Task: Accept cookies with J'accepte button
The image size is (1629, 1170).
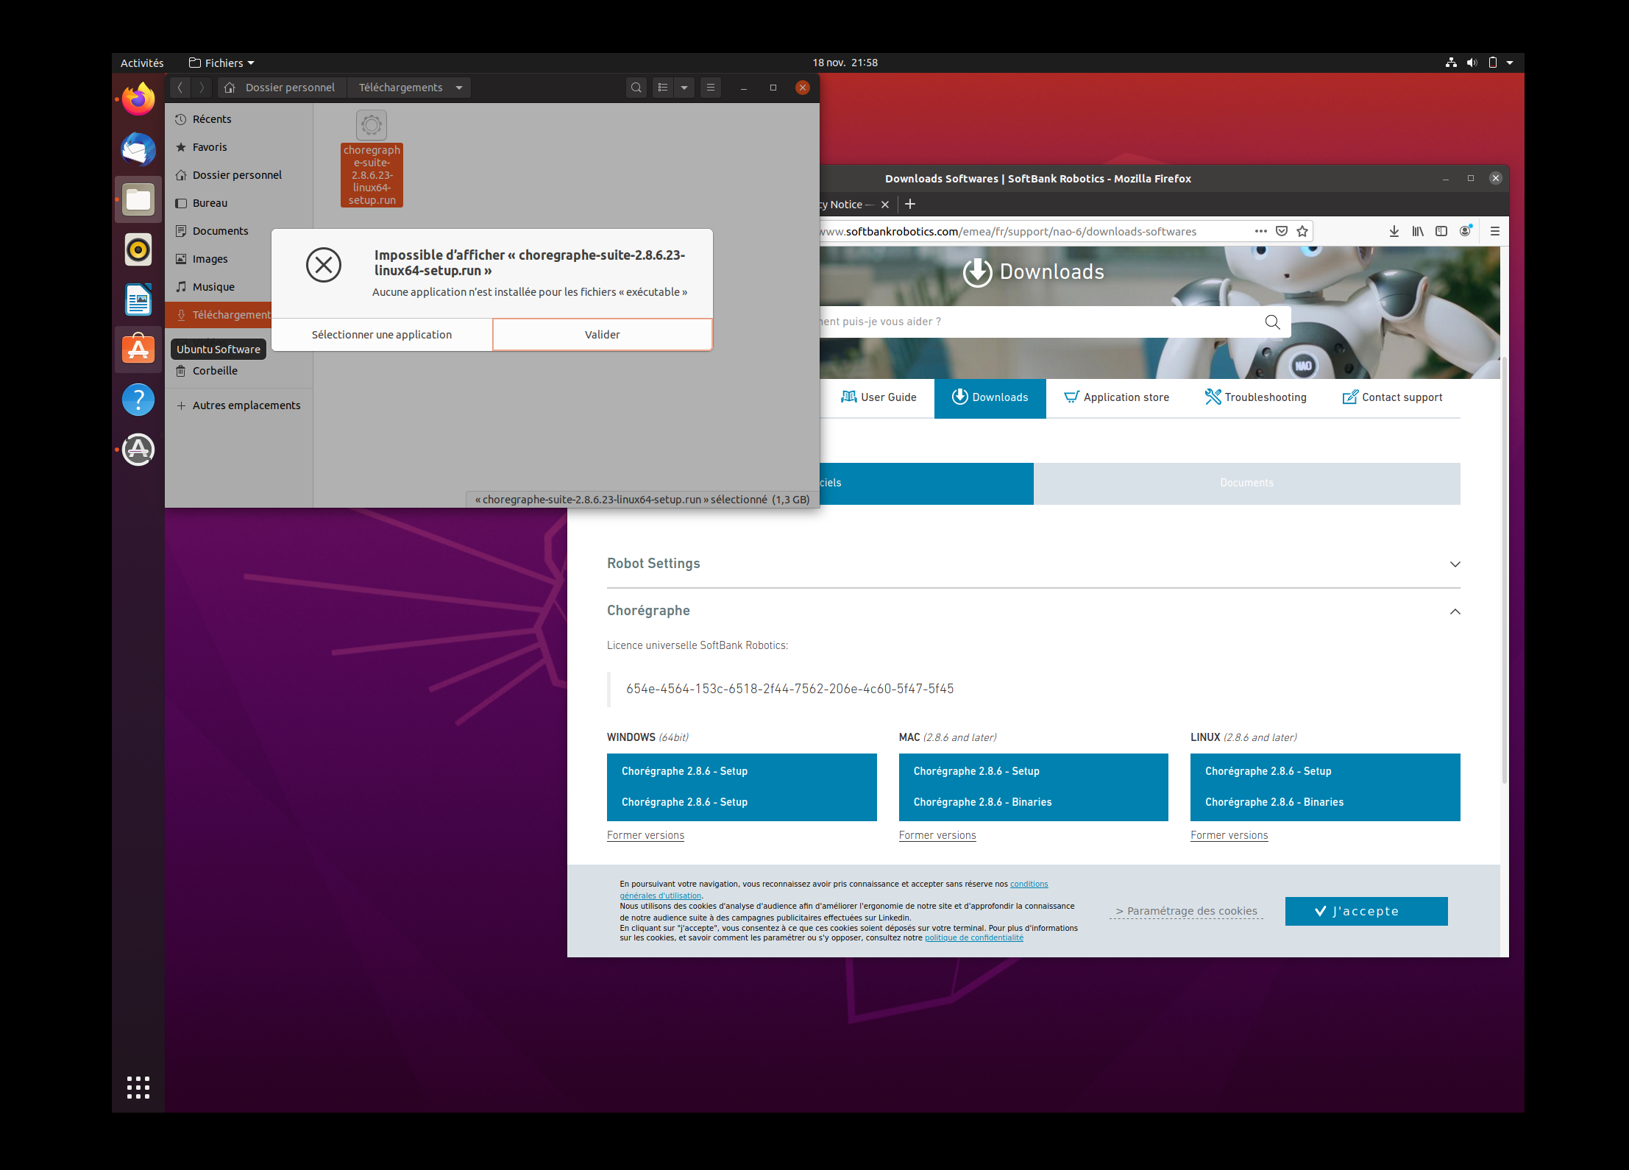Action: (1366, 911)
